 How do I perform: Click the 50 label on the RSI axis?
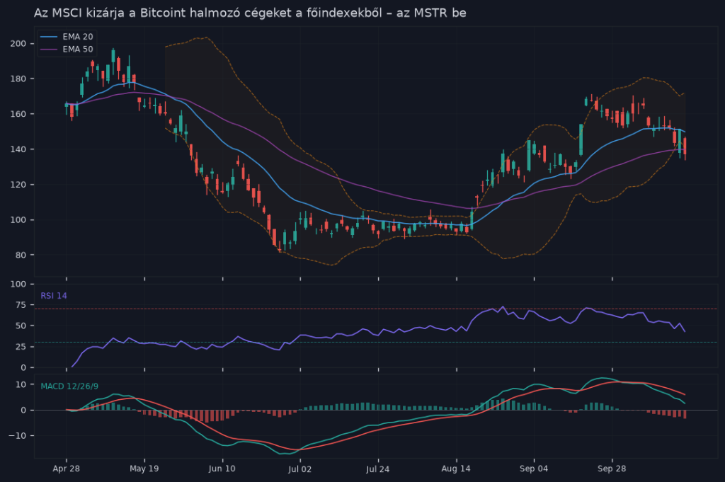pyautogui.click(x=21, y=326)
